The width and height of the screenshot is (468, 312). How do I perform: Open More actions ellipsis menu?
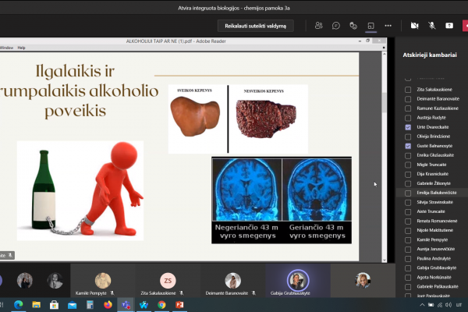[x=388, y=26]
